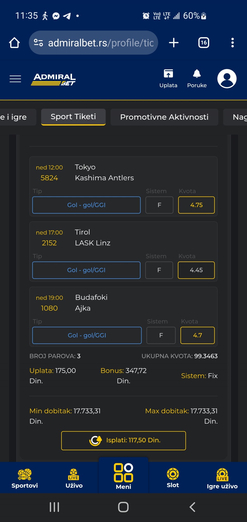The width and height of the screenshot is (247, 522).
Task: Show the 16 open tabs
Action: click(x=204, y=43)
